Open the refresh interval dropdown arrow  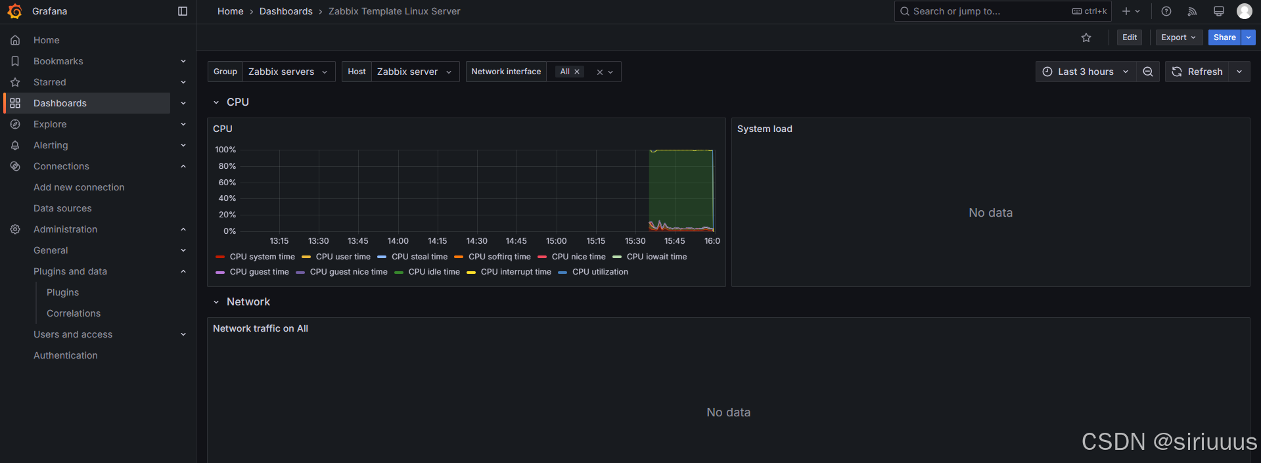pos(1239,72)
